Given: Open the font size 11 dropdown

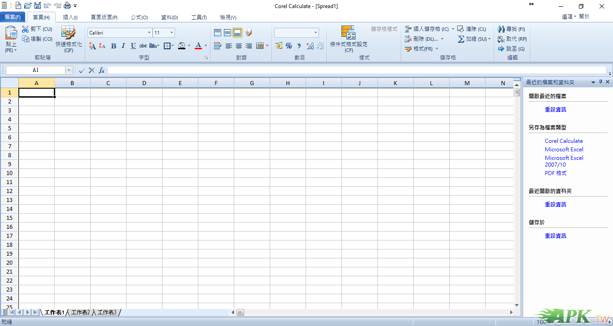Looking at the screenshot, I should coord(171,33).
